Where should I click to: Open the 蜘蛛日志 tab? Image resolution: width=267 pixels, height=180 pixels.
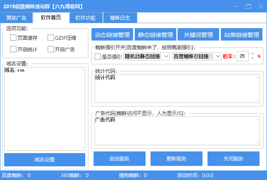pyautogui.click(x=120, y=18)
